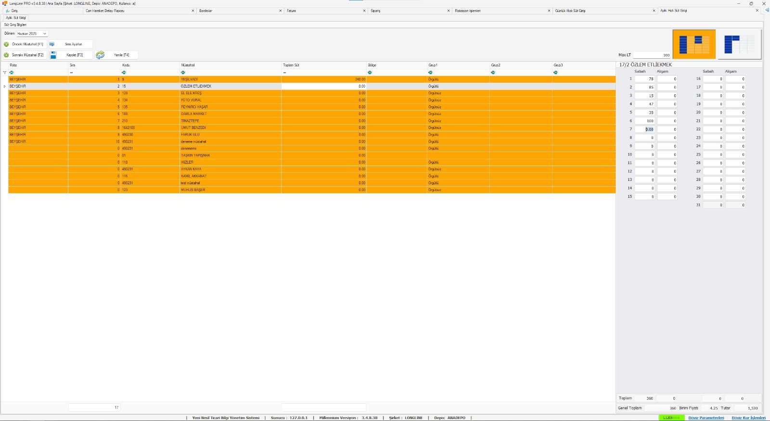Close the Günlük Hızlı Süt Girişi tab
Viewport: 770px width, 421px height.
pyautogui.click(x=654, y=11)
